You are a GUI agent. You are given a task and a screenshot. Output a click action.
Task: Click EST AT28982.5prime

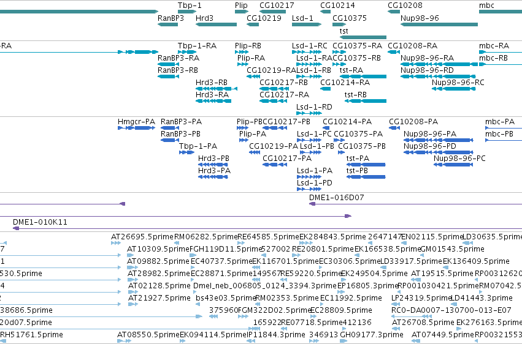click(132, 280)
